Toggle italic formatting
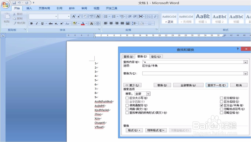This screenshot has width=251, height=142. click(x=37, y=24)
